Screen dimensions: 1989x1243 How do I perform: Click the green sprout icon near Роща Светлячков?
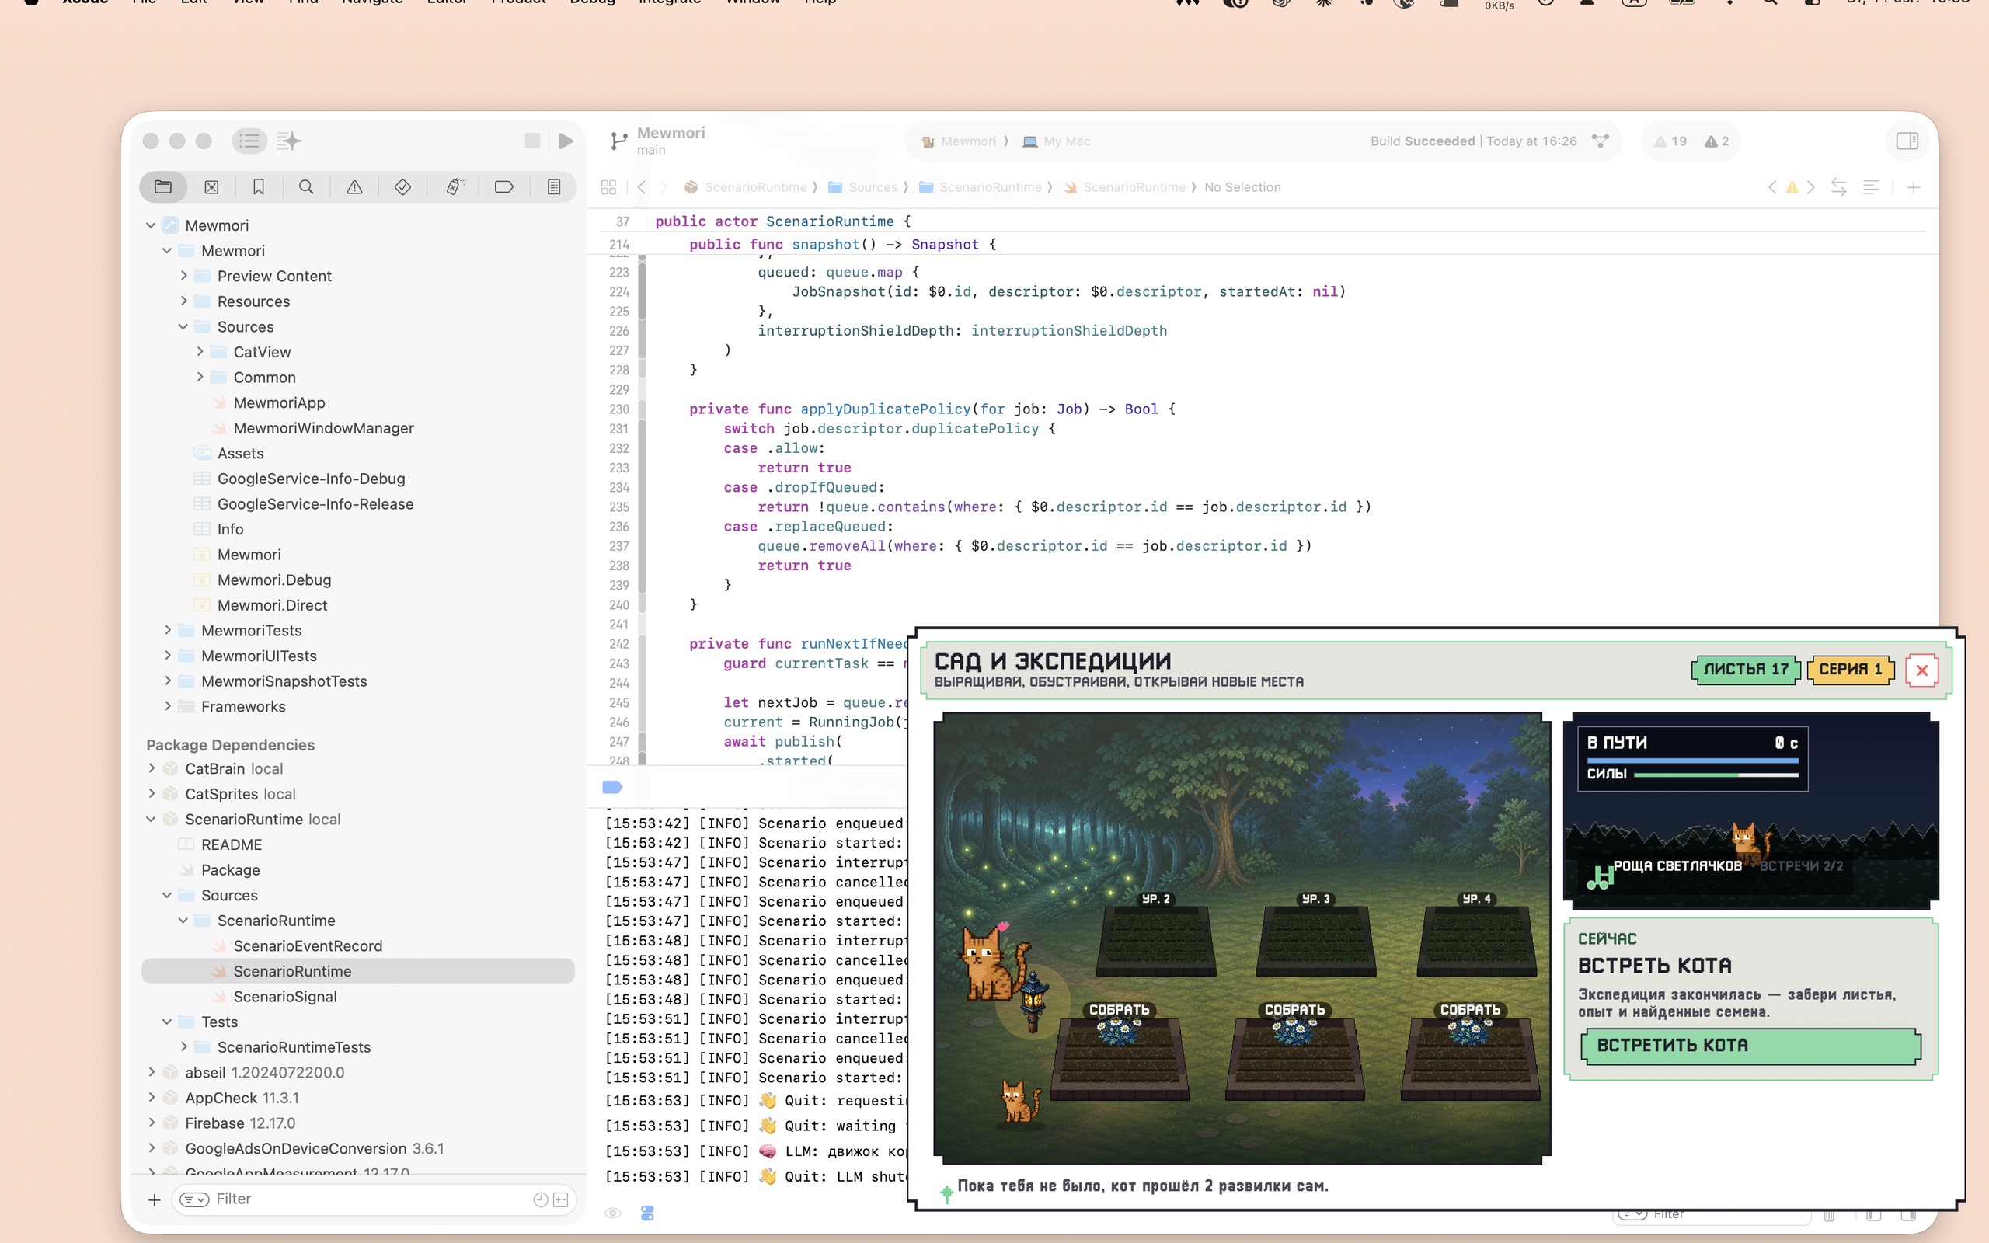click(x=1600, y=878)
